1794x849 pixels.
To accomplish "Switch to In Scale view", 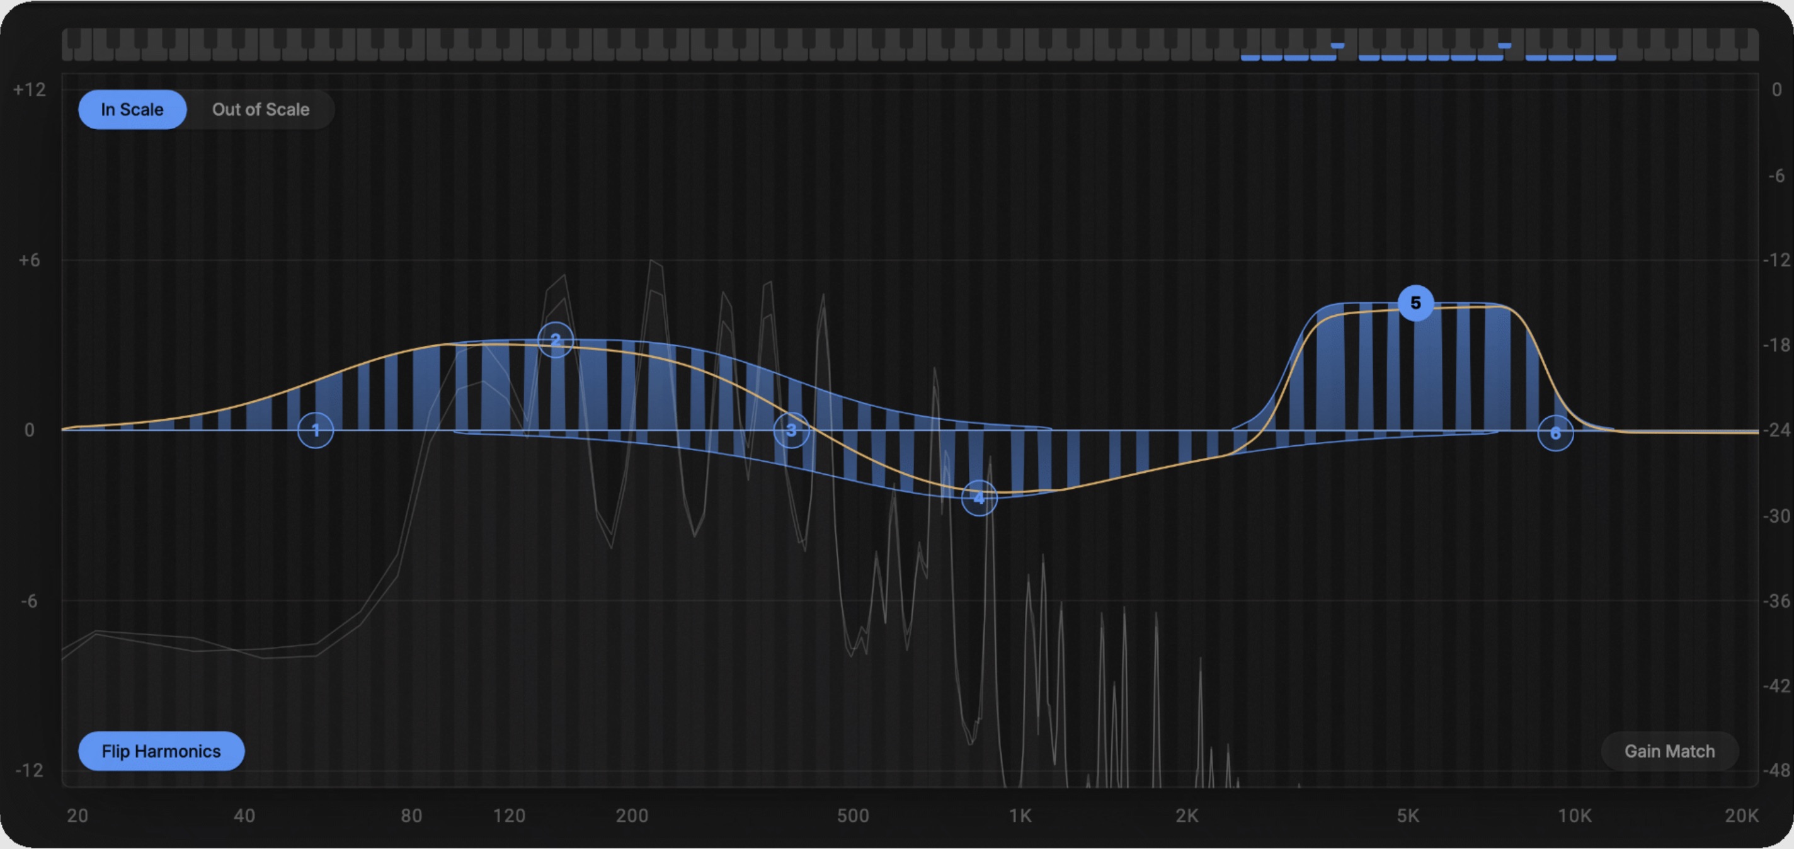I will point(132,110).
